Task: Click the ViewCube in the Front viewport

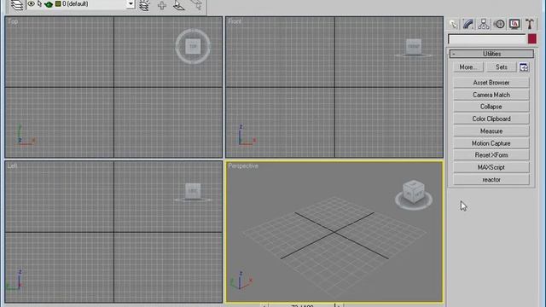Action: tap(414, 47)
